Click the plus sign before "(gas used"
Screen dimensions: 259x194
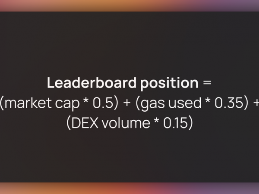click(127, 103)
